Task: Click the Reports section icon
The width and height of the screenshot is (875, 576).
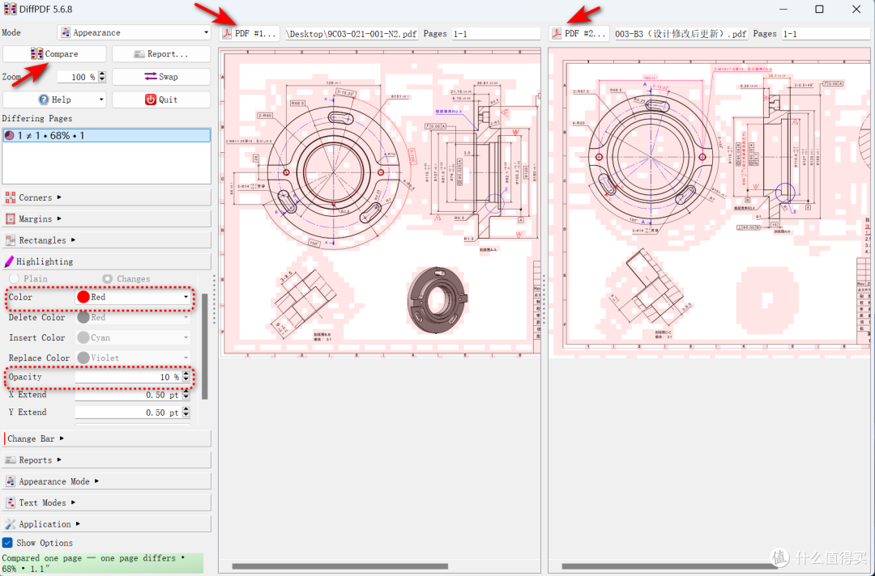Action: (x=10, y=460)
